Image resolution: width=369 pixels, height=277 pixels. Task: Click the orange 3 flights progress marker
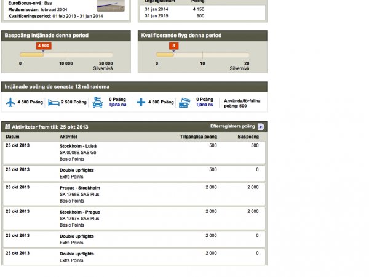click(174, 46)
